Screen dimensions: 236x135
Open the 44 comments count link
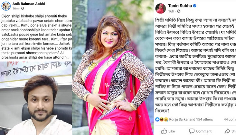click(x=230, y=119)
